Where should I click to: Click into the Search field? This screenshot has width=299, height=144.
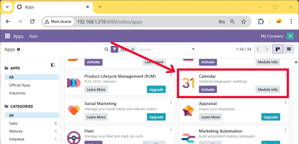163,49
